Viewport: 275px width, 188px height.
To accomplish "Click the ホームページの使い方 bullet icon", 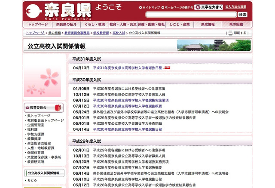I will [162, 8].
